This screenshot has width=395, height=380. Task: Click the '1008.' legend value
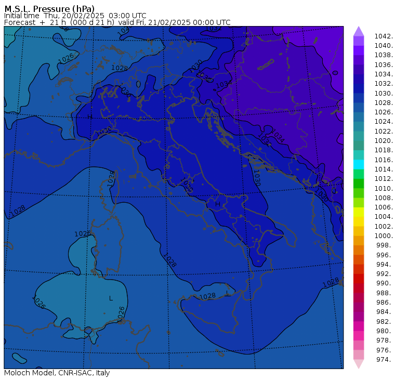(x=384, y=198)
